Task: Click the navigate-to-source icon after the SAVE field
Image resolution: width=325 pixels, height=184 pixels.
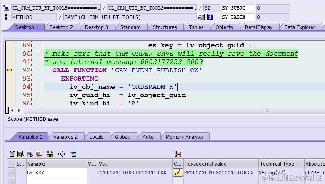Action: [201, 17]
